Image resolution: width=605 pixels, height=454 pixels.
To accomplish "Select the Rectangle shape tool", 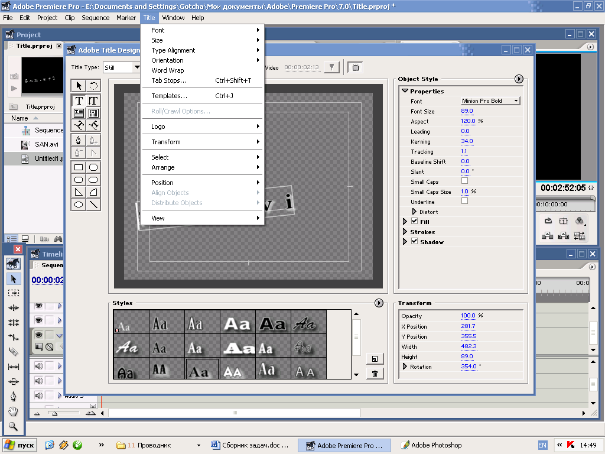I will 79,167.
